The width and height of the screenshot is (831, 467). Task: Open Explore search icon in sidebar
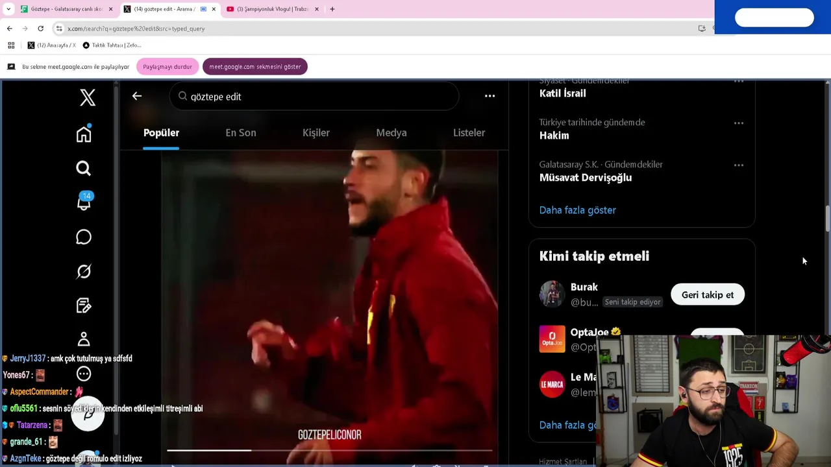tap(84, 169)
